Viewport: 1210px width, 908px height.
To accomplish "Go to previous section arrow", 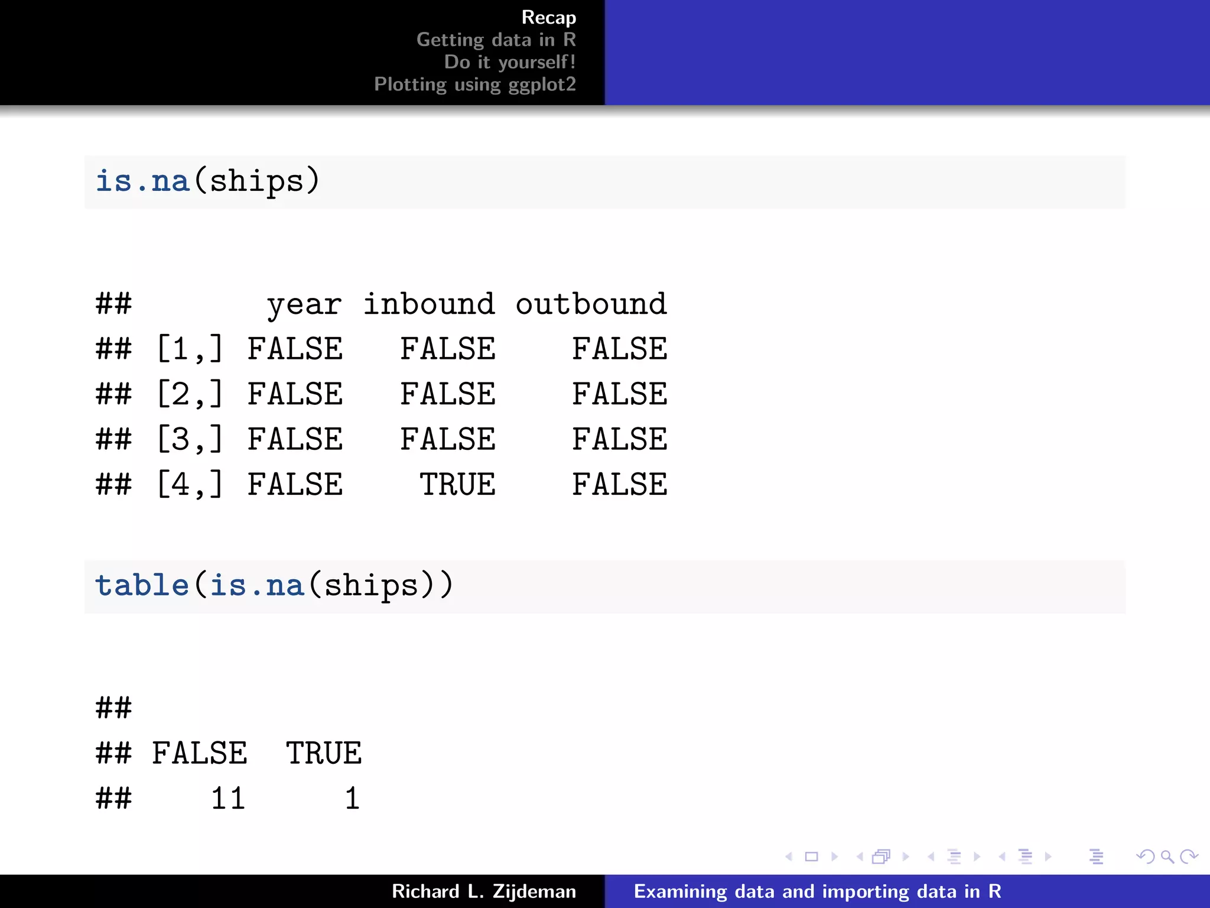I will 1002,857.
